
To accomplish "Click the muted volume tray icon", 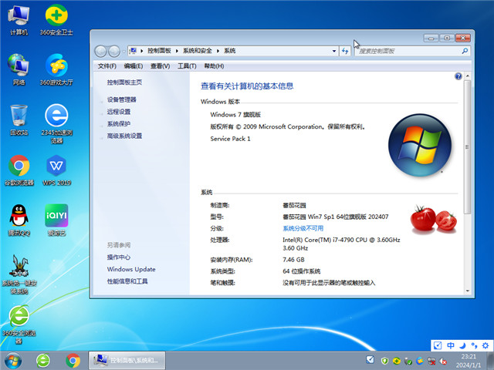I will pyautogui.click(x=442, y=362).
